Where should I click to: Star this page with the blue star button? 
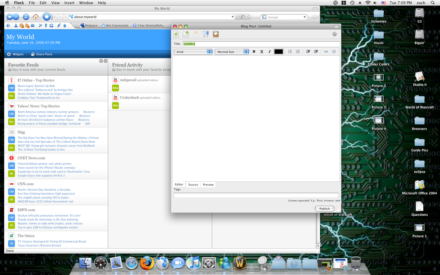click(46, 17)
